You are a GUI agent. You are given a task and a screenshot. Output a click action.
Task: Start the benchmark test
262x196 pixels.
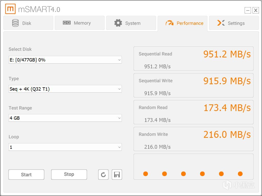coord(26,175)
